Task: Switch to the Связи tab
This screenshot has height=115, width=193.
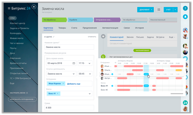Action: click(127, 28)
